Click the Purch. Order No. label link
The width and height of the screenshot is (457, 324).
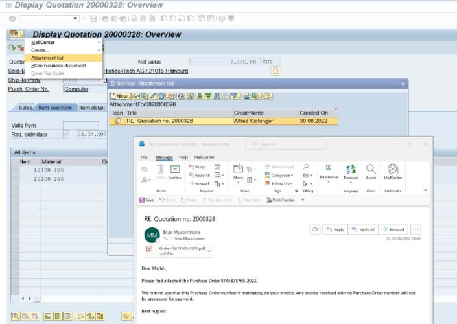tap(29, 89)
